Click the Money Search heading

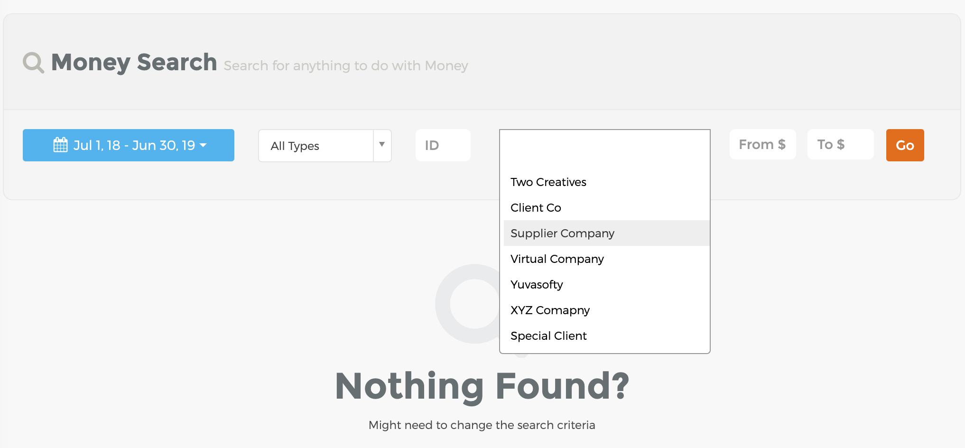(x=134, y=62)
